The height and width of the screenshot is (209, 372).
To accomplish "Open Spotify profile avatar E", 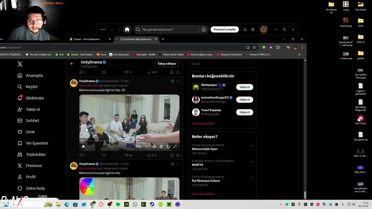I will pos(264,29).
